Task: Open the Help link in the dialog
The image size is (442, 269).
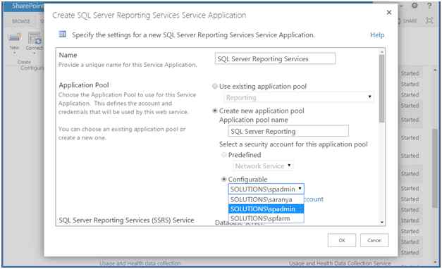Action: tap(377, 35)
